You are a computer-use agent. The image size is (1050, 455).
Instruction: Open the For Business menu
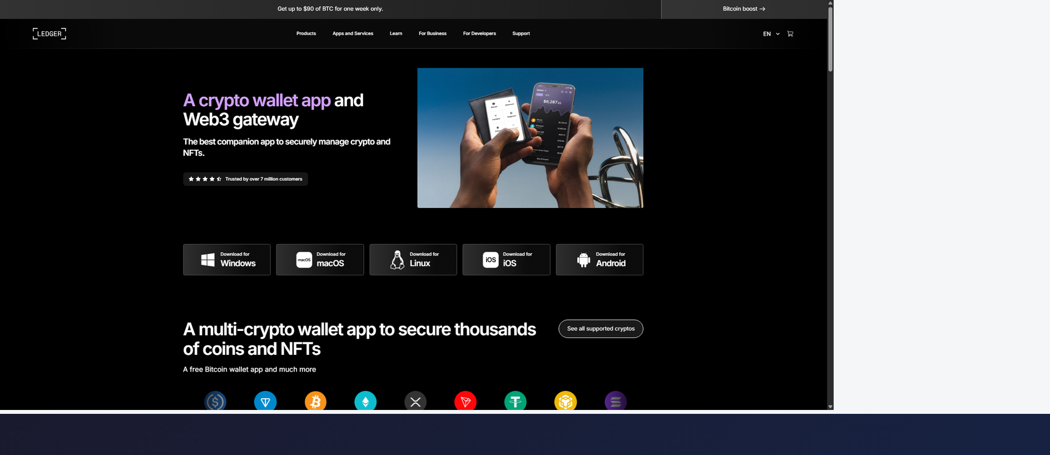[x=433, y=33]
